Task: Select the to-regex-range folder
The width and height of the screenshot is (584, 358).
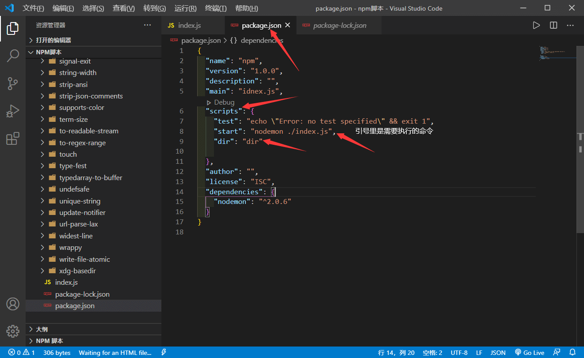Action: point(93,143)
